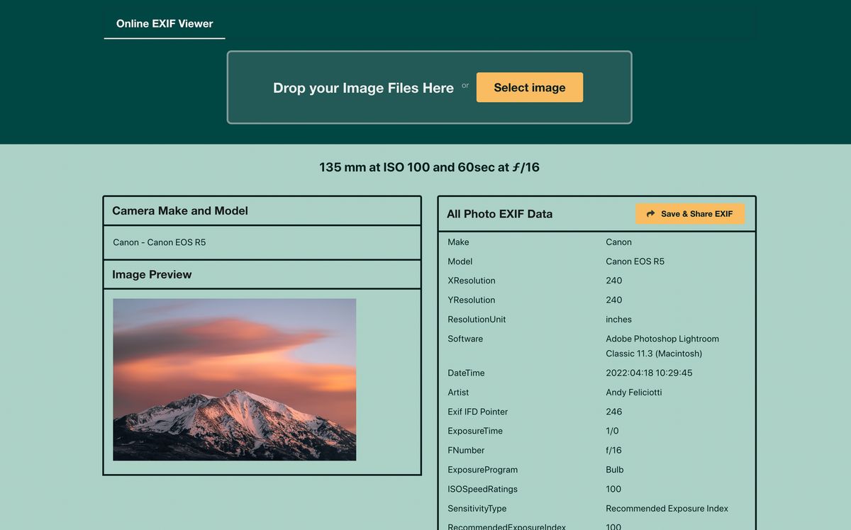The height and width of the screenshot is (530, 851).
Task: Click the Drop your Image Files Here zone
Action: 364,87
